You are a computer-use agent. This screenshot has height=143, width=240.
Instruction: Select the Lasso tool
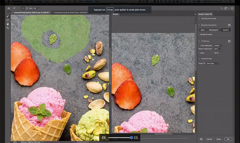7,20
